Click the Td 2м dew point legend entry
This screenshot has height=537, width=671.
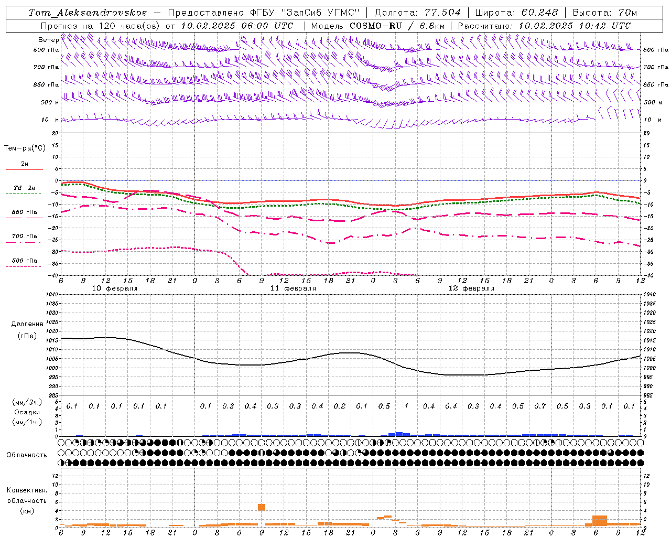pos(25,188)
